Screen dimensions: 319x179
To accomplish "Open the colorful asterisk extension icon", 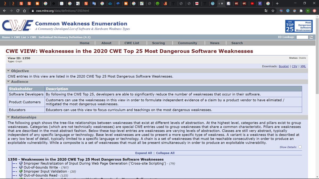I will [x=281, y=11].
